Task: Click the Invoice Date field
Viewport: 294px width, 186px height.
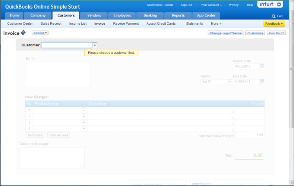Action: coord(246,66)
